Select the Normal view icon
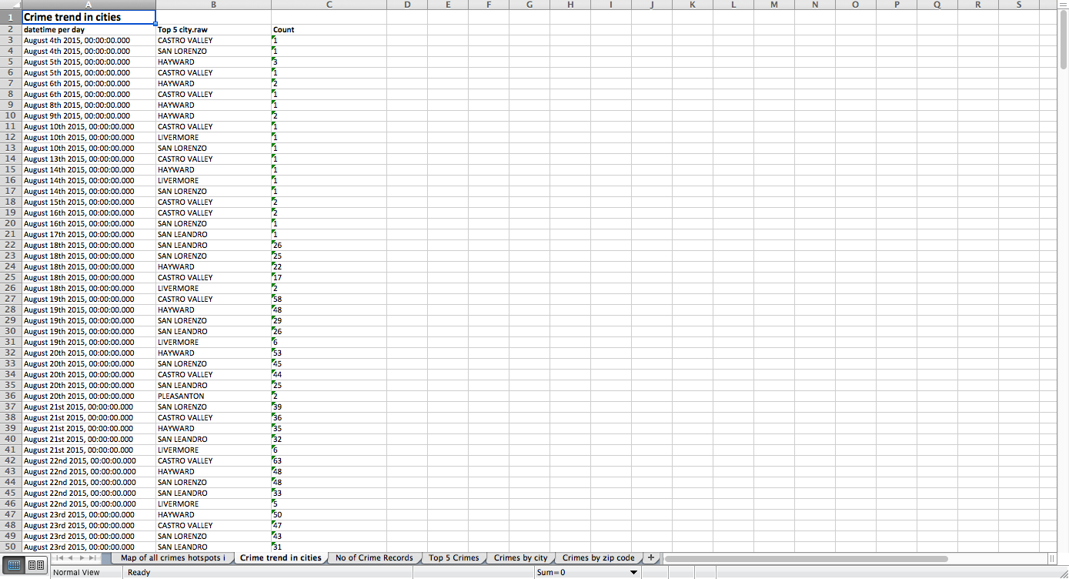Image resolution: width=1069 pixels, height=579 pixels. [x=15, y=565]
